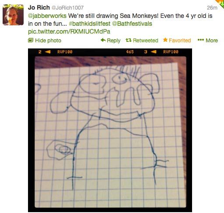This screenshot has height=213, width=224.
Task: Open the Jo Rich display name link
Action: 39,7
